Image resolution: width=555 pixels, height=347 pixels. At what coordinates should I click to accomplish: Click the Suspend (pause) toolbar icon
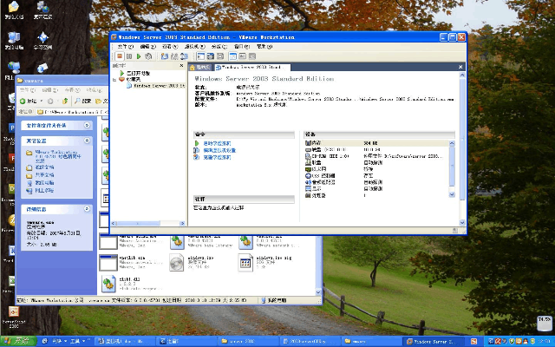129,56
